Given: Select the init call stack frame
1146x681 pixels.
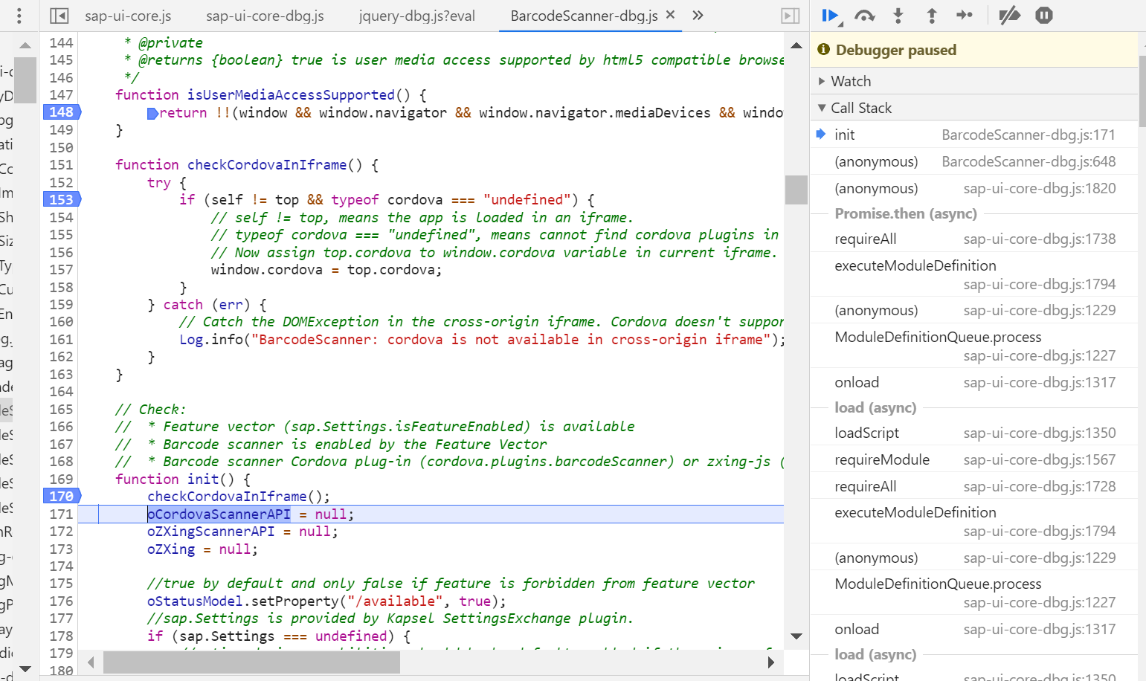Looking at the screenshot, I should click(x=974, y=135).
